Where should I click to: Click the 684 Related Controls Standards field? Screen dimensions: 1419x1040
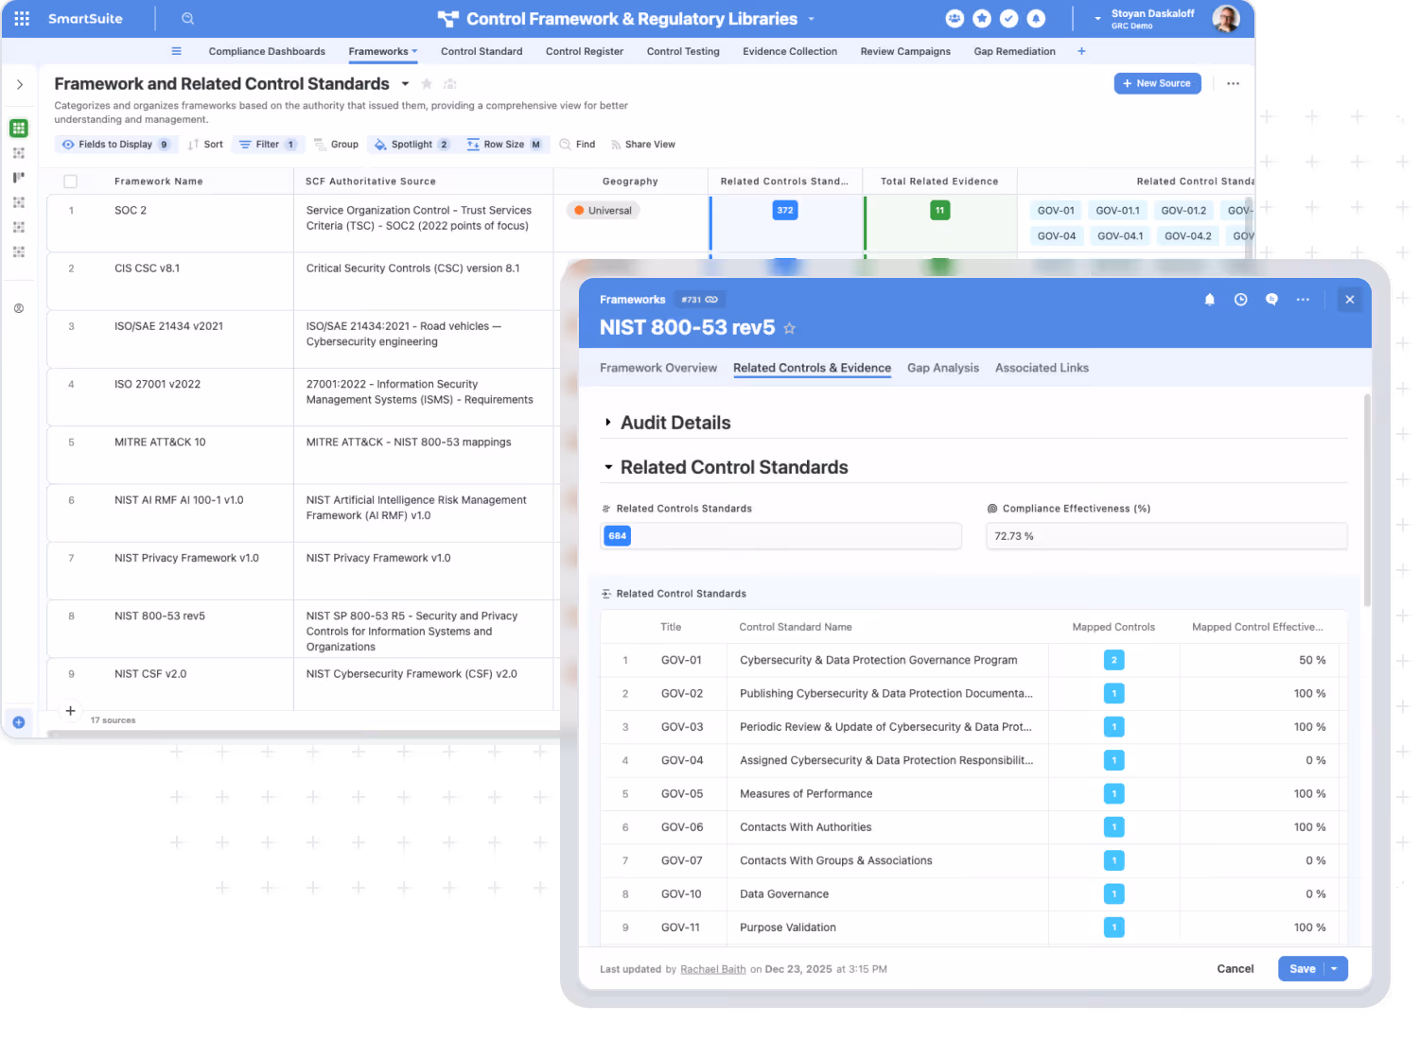(x=780, y=536)
